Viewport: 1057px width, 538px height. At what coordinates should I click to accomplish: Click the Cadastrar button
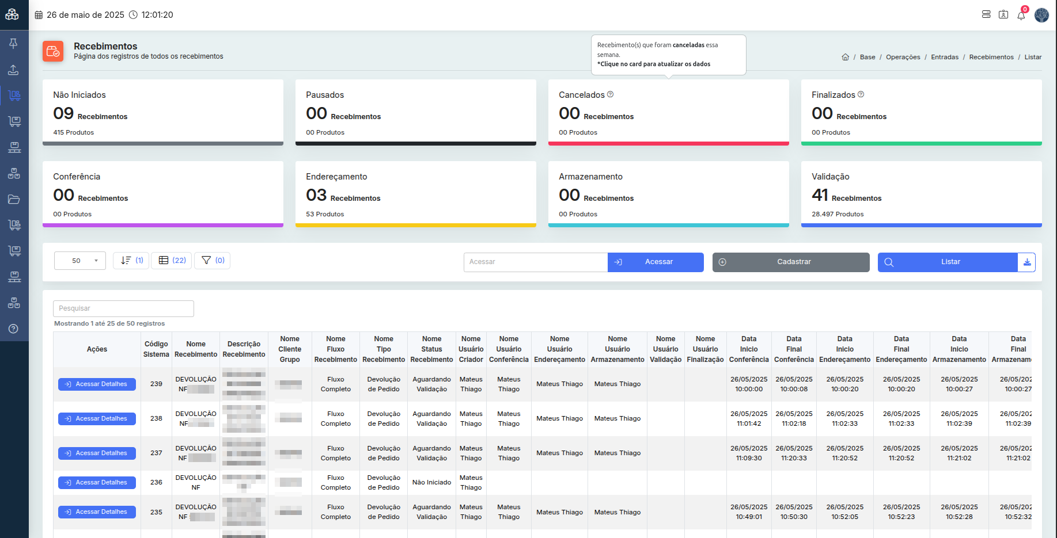pyautogui.click(x=791, y=262)
